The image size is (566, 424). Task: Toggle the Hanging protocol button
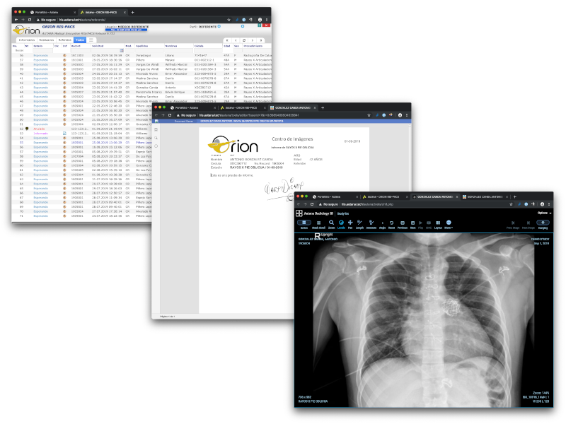(543, 223)
